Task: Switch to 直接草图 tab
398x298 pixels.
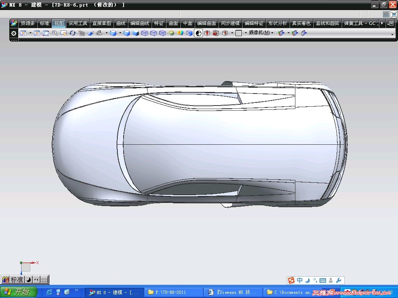Action: pos(101,23)
